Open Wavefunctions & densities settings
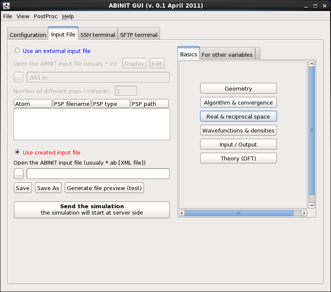Screen dimensions: 331x292 click(x=238, y=130)
